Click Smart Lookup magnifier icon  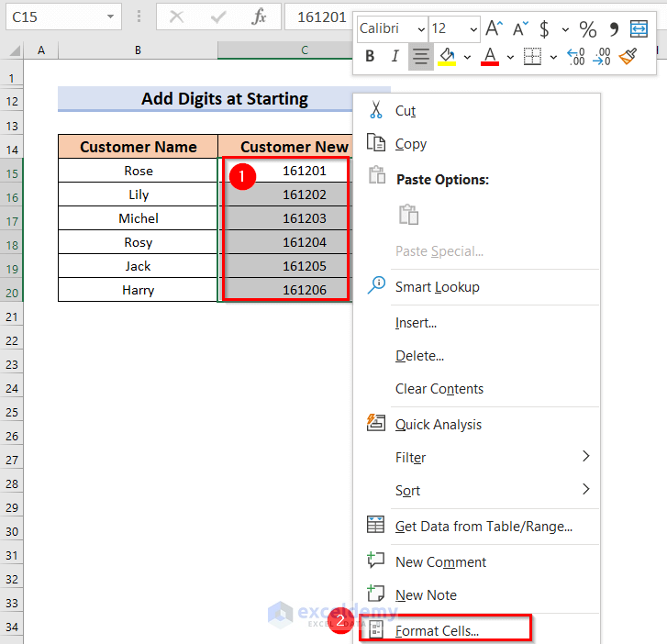click(376, 285)
